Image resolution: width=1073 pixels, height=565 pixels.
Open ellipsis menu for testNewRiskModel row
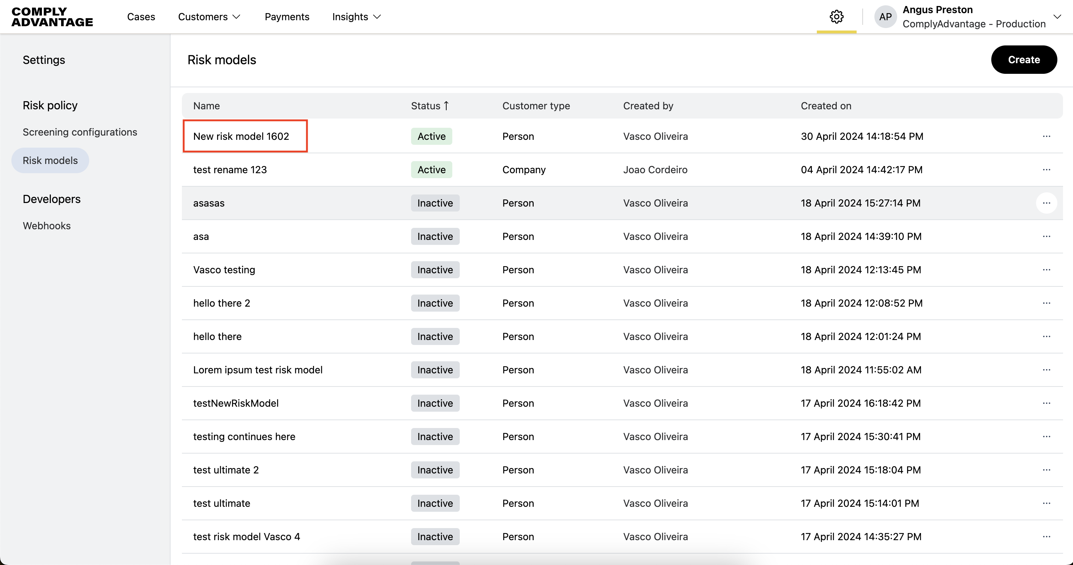(1046, 403)
